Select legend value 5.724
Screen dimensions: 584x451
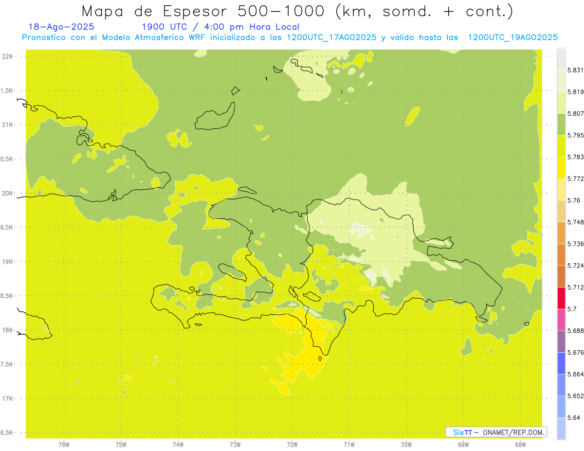575,265
